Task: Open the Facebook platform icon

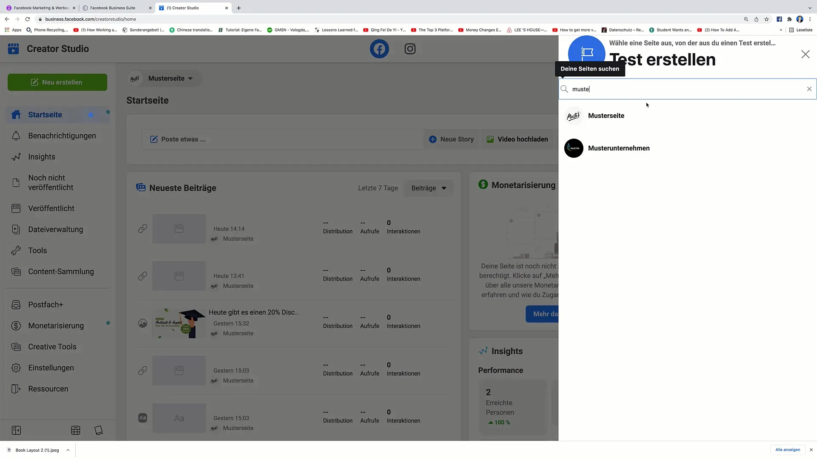Action: point(379,49)
